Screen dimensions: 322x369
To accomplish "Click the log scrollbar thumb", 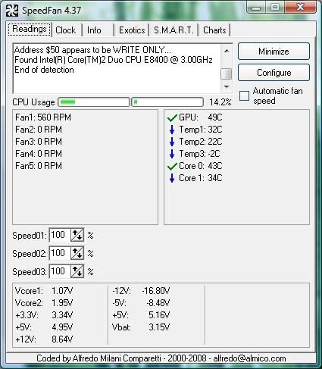I will pos(227,73).
